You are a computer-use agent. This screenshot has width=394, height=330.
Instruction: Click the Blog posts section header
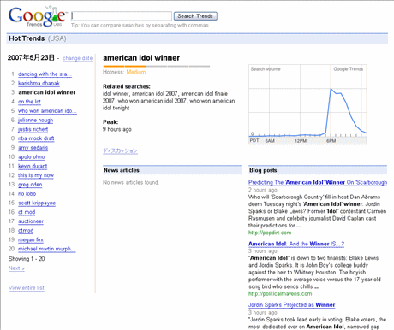[318, 170]
